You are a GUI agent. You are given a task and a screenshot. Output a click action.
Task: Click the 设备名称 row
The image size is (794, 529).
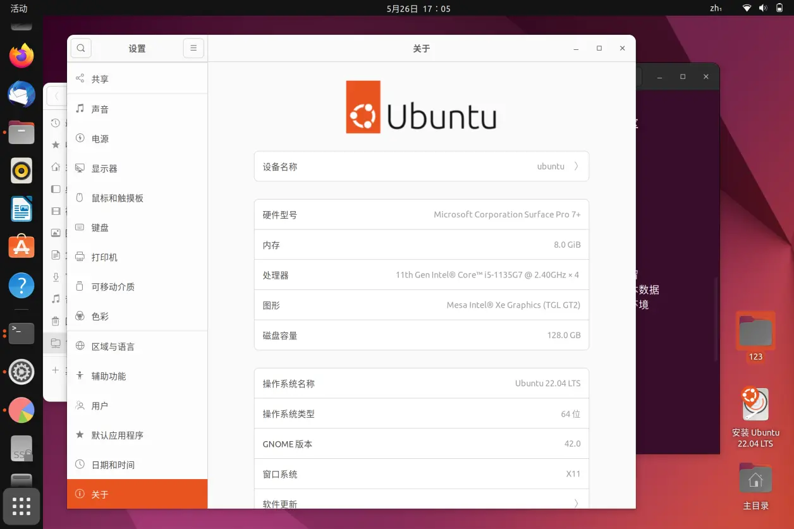tap(422, 166)
